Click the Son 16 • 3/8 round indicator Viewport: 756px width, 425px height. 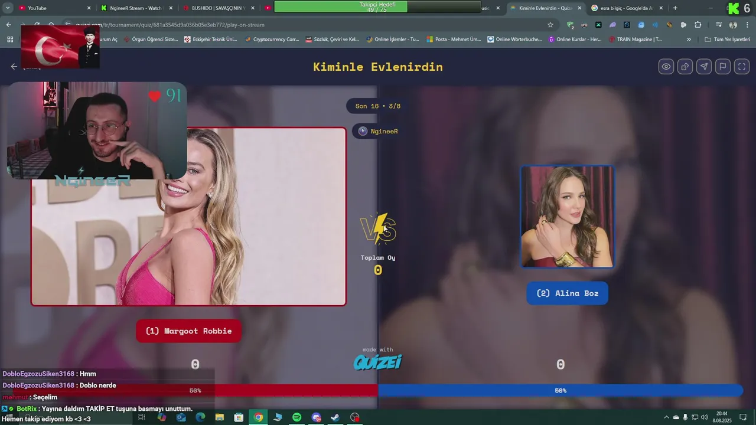[x=378, y=106]
